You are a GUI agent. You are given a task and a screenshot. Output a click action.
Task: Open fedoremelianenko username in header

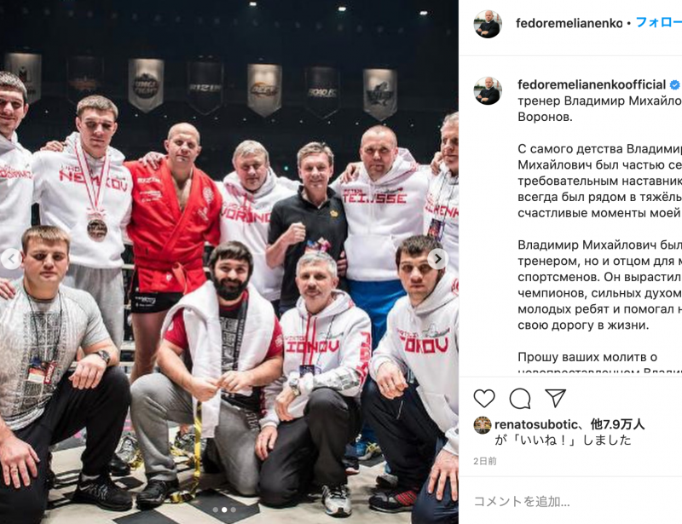click(x=569, y=24)
